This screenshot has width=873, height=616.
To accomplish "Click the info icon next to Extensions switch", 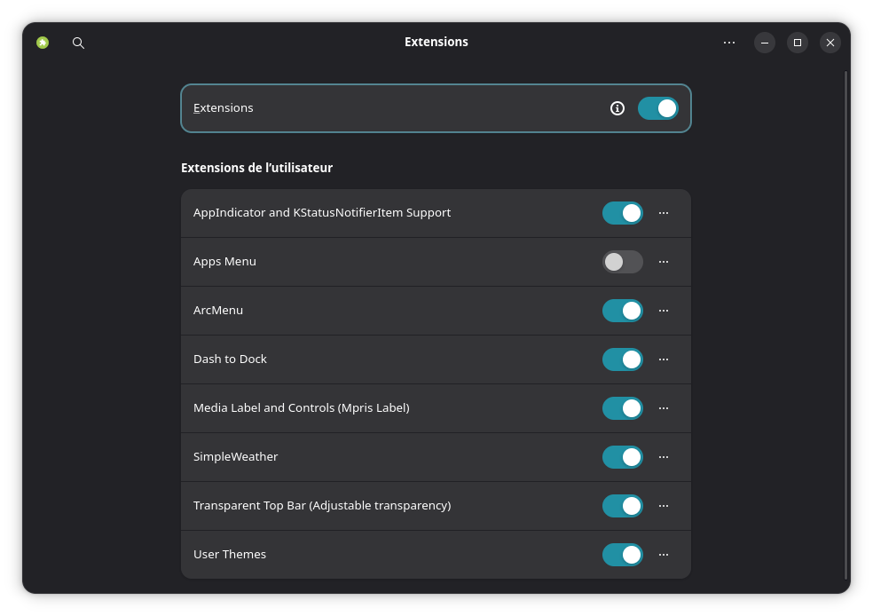I will (617, 108).
